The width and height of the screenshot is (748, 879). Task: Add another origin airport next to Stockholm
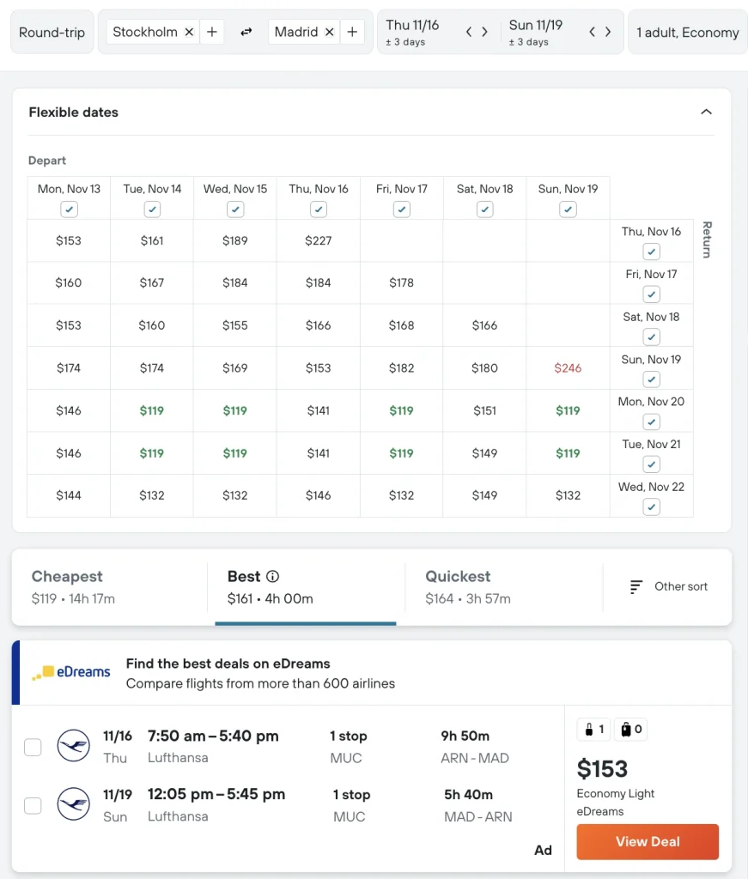point(212,32)
